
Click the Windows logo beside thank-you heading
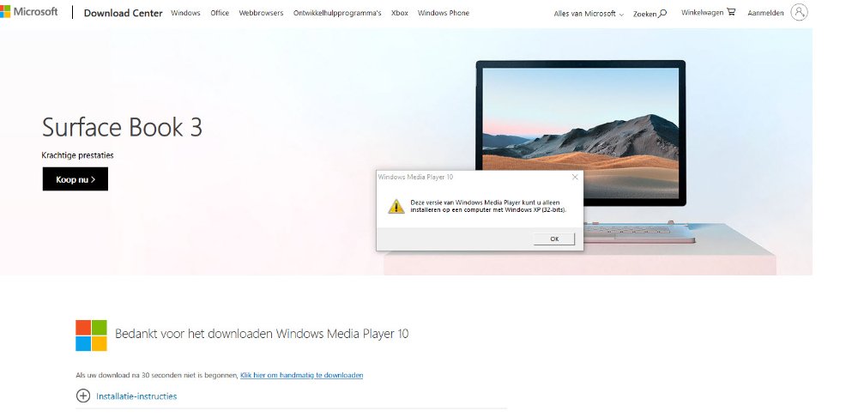91,335
